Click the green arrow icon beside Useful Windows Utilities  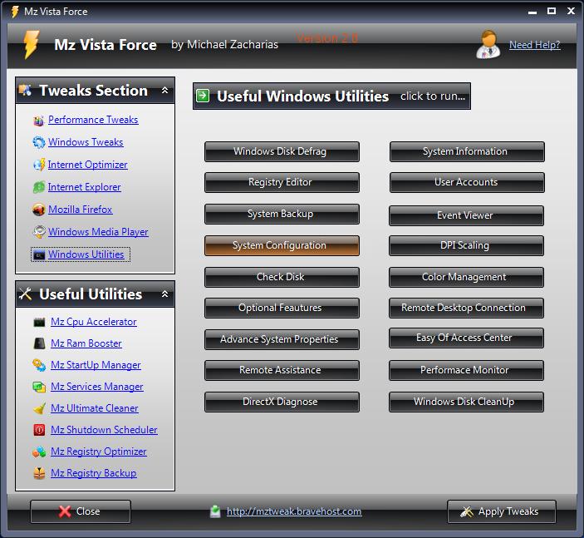tap(203, 96)
